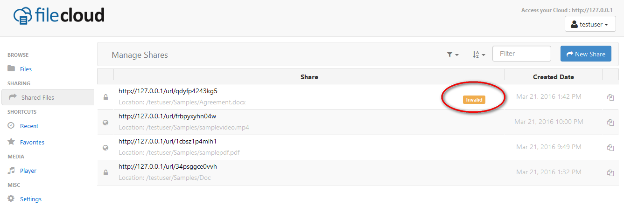The image size is (624, 205).
Task: Click the Settings gear icon
Action: click(x=11, y=198)
